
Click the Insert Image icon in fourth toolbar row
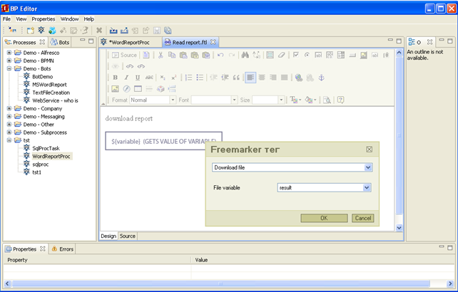pos(115,89)
